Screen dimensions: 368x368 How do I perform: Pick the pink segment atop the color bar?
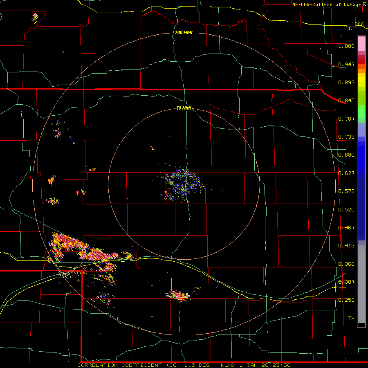361,44
